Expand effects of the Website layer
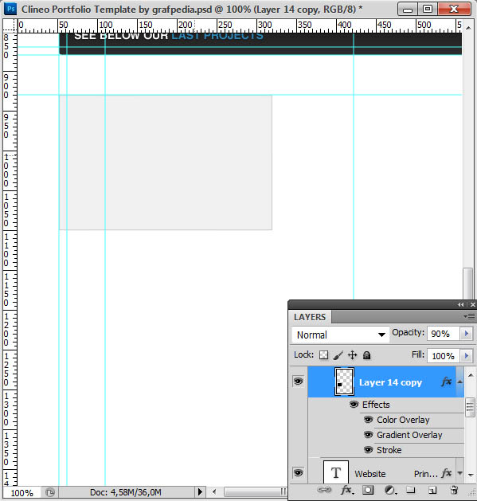Screen dimensions: 477x501 [459, 473]
